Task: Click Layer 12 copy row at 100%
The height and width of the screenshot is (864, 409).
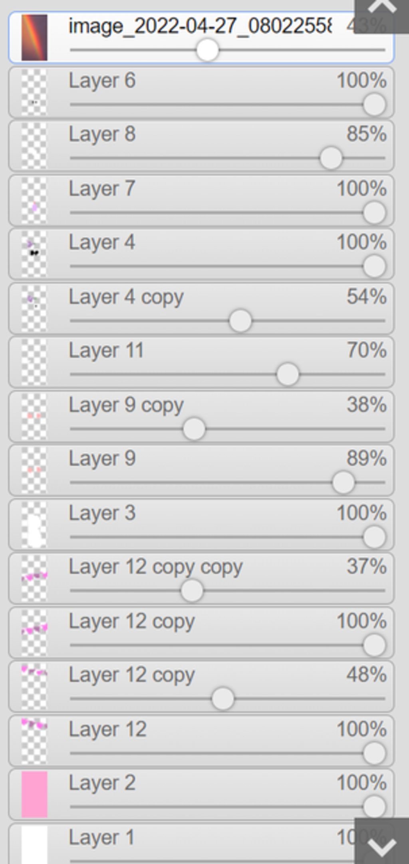Action: pyautogui.click(x=201, y=632)
